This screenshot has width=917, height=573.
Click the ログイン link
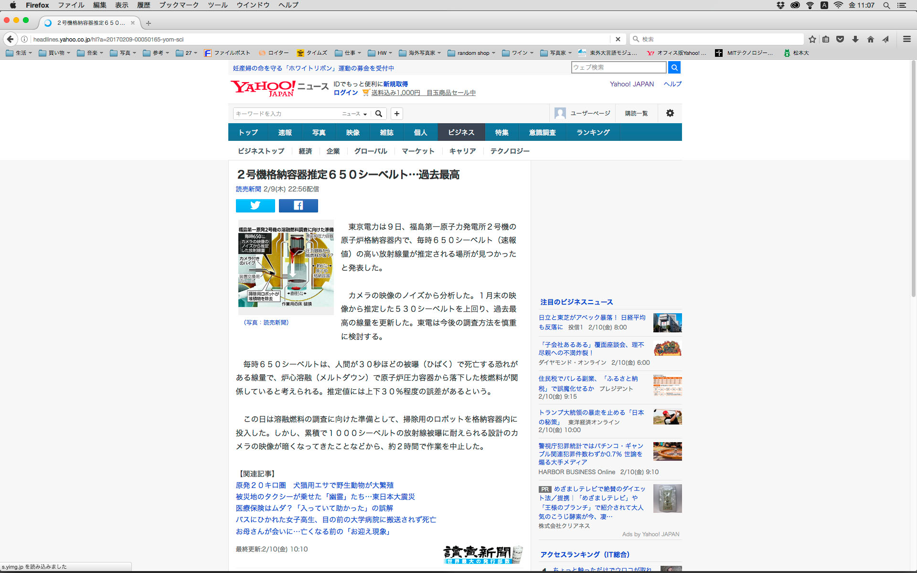(346, 93)
